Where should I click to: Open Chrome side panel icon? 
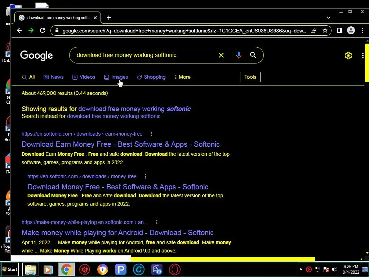(339, 30)
